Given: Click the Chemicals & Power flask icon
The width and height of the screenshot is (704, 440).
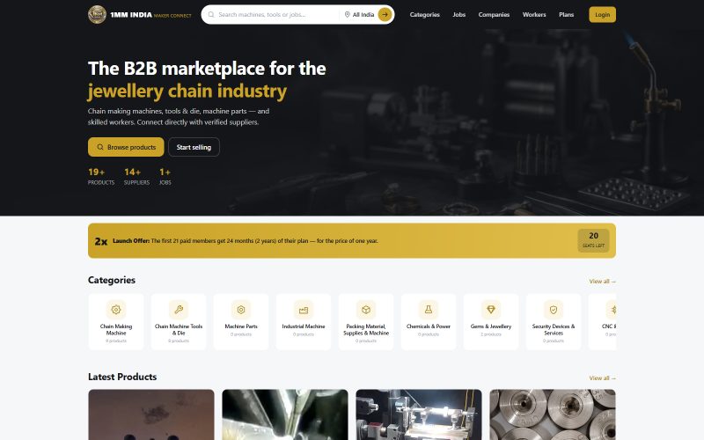Looking at the screenshot, I should (x=429, y=310).
